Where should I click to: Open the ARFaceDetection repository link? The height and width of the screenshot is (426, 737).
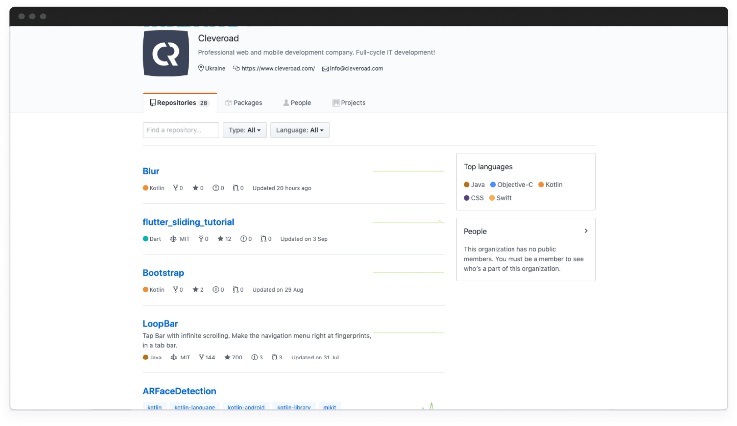(x=179, y=391)
